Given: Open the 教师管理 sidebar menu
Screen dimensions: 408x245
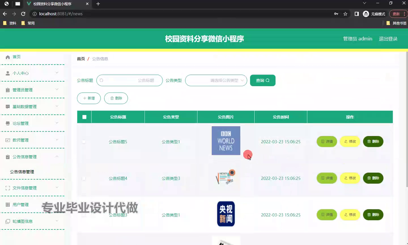Looking at the screenshot, I should tap(32, 140).
